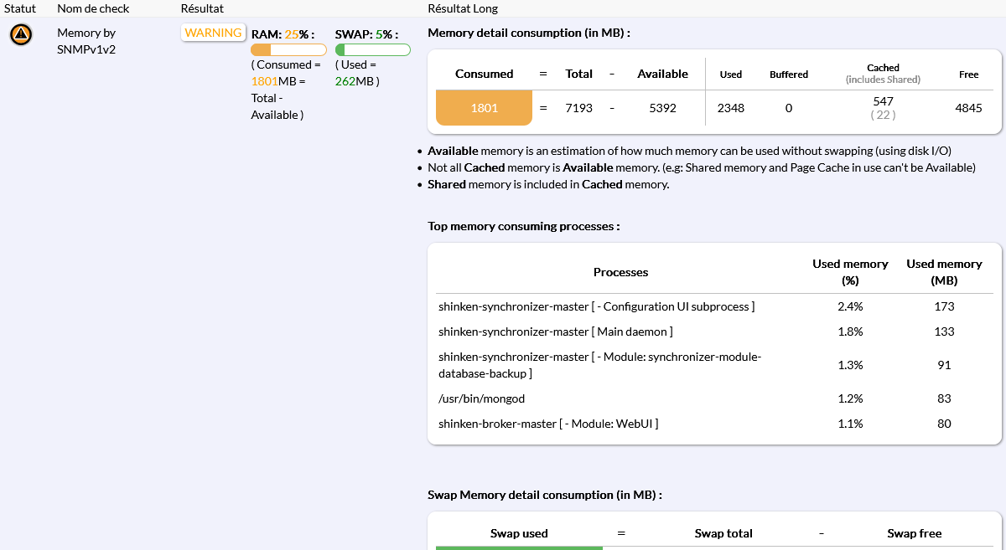1006x550 pixels.
Task: Select the shinken-broker-master WebUI row
Action: click(548, 424)
